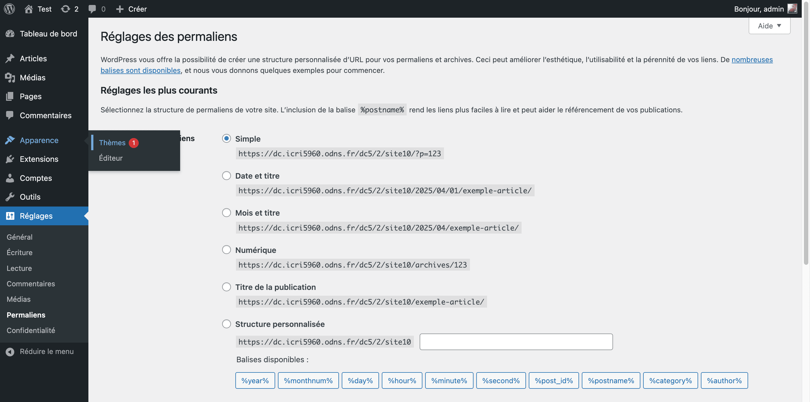This screenshot has height=402, width=810.
Task: Insert the %postname% tag button
Action: (x=611, y=381)
